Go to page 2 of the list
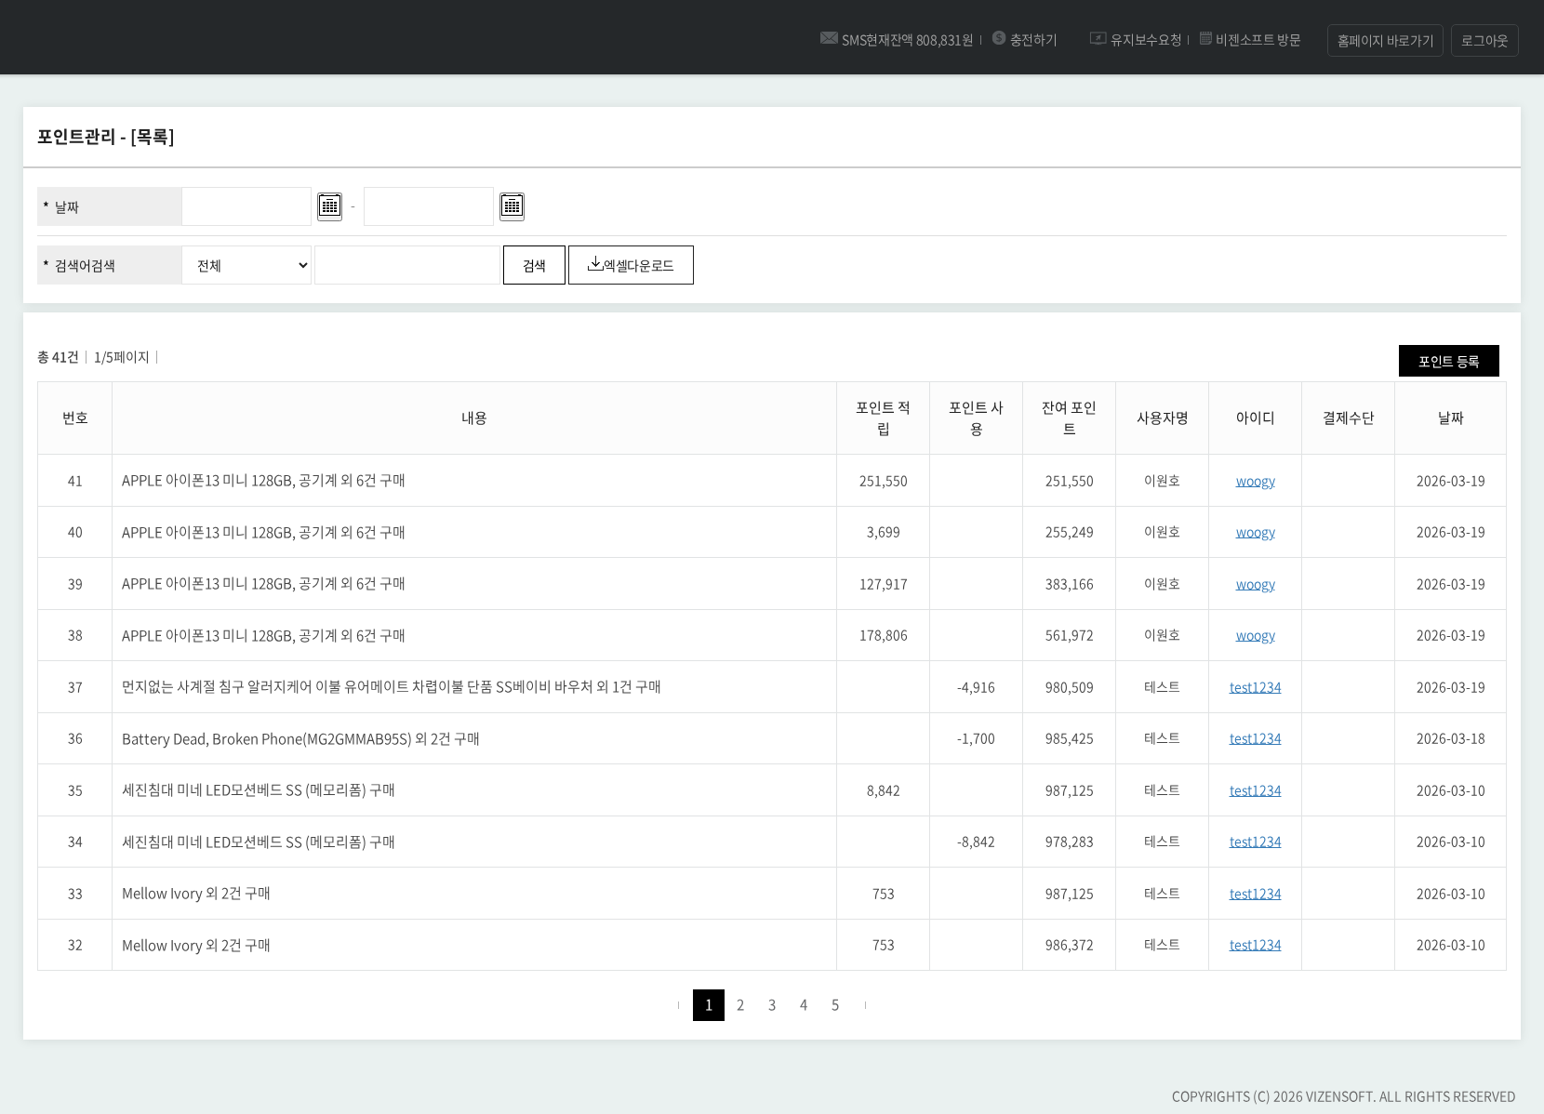The height and width of the screenshot is (1114, 1544). pos(740,1005)
